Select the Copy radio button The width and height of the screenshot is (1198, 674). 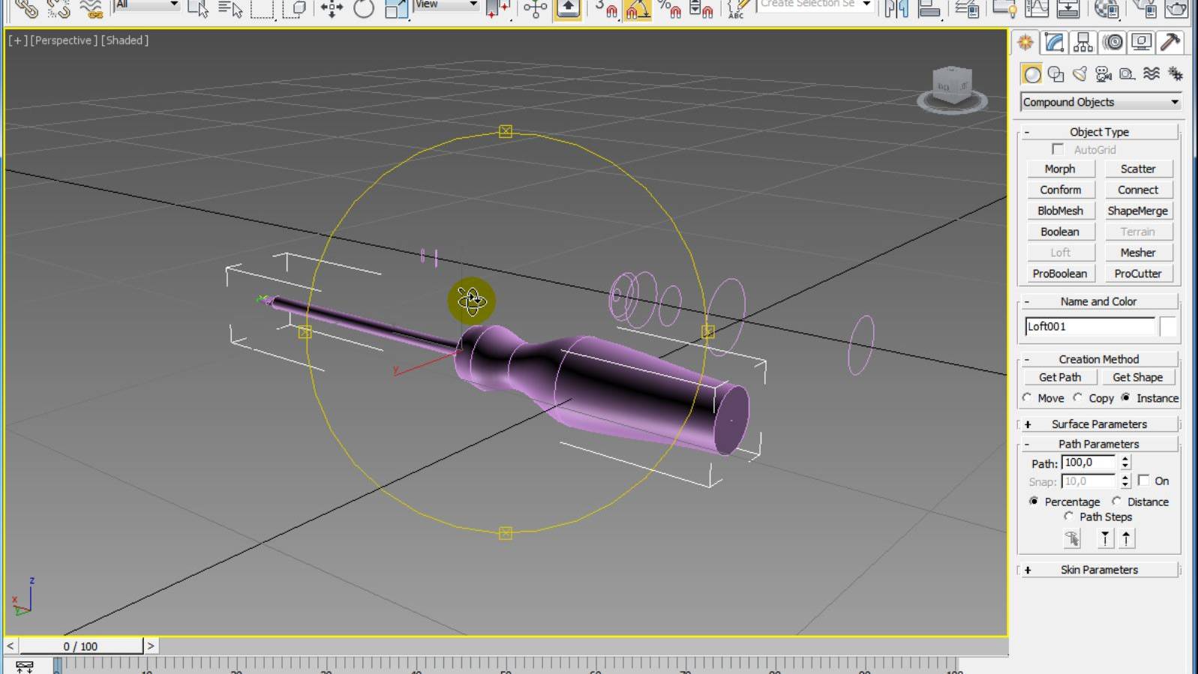[x=1078, y=397]
